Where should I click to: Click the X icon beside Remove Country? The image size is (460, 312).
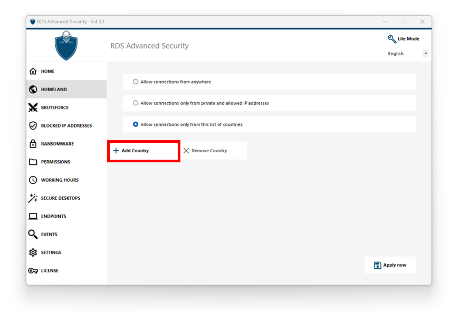pyautogui.click(x=186, y=151)
